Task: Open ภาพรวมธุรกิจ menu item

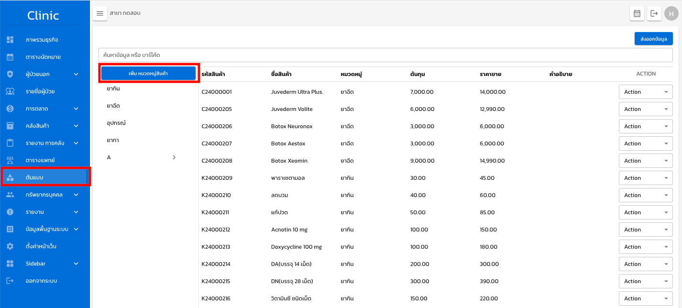Action: (x=45, y=40)
